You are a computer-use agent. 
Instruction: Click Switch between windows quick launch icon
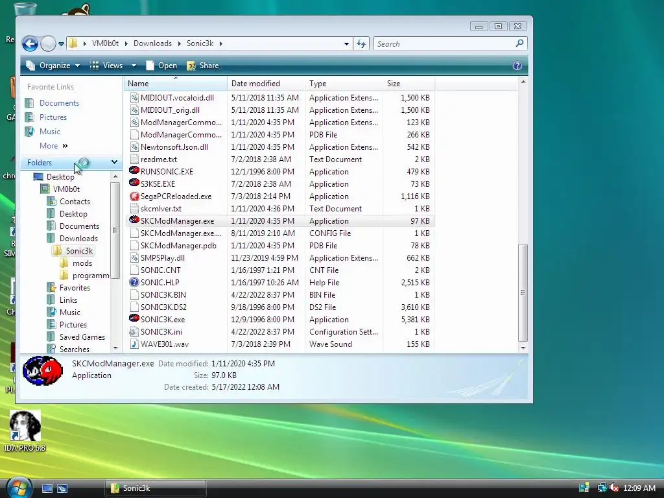(62, 489)
